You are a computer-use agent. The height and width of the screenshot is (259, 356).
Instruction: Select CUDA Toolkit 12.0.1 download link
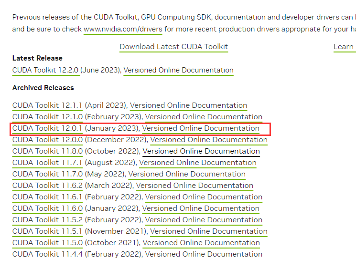click(x=47, y=128)
